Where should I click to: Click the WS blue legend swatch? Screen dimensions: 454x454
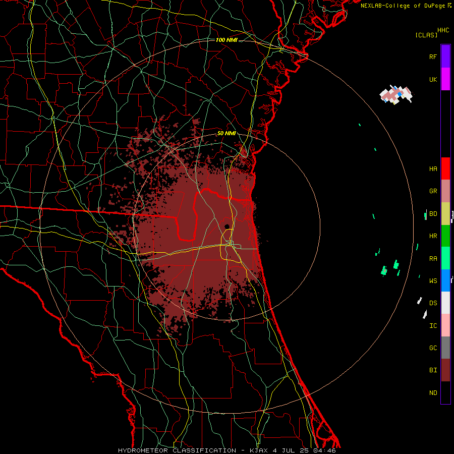pos(445,280)
